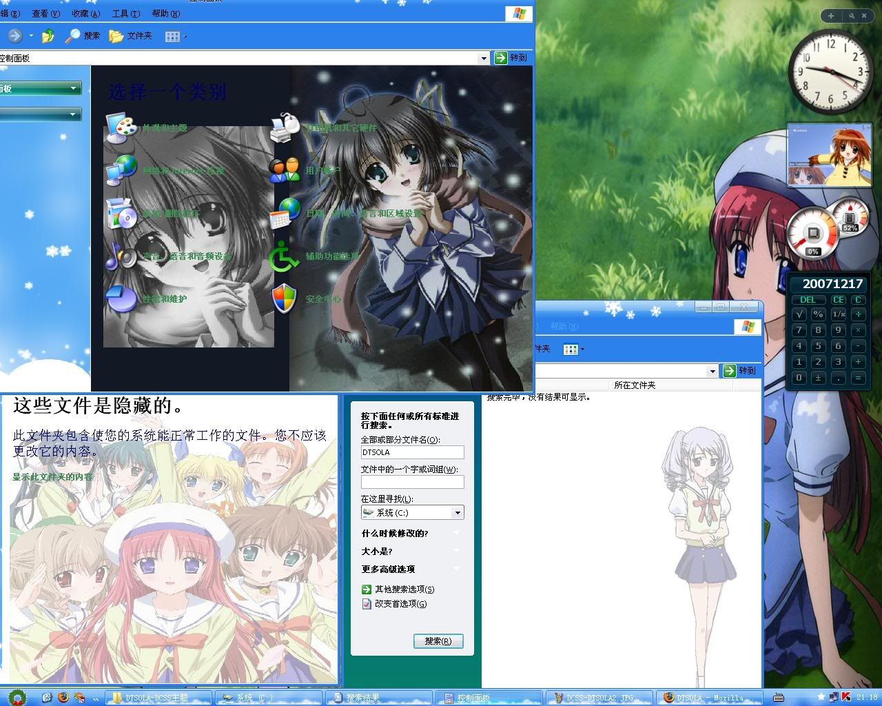The height and width of the screenshot is (706, 882).
Task: Click the anime slideshow thumbnail gadget
Action: pyautogui.click(x=830, y=156)
